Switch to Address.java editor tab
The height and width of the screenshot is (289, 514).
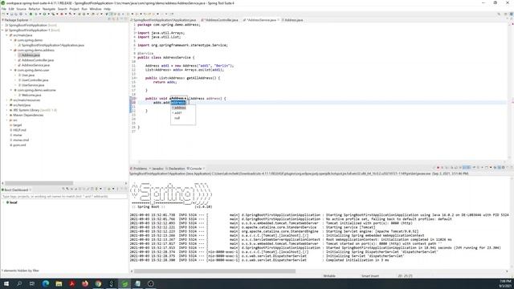pyautogui.click(x=292, y=20)
